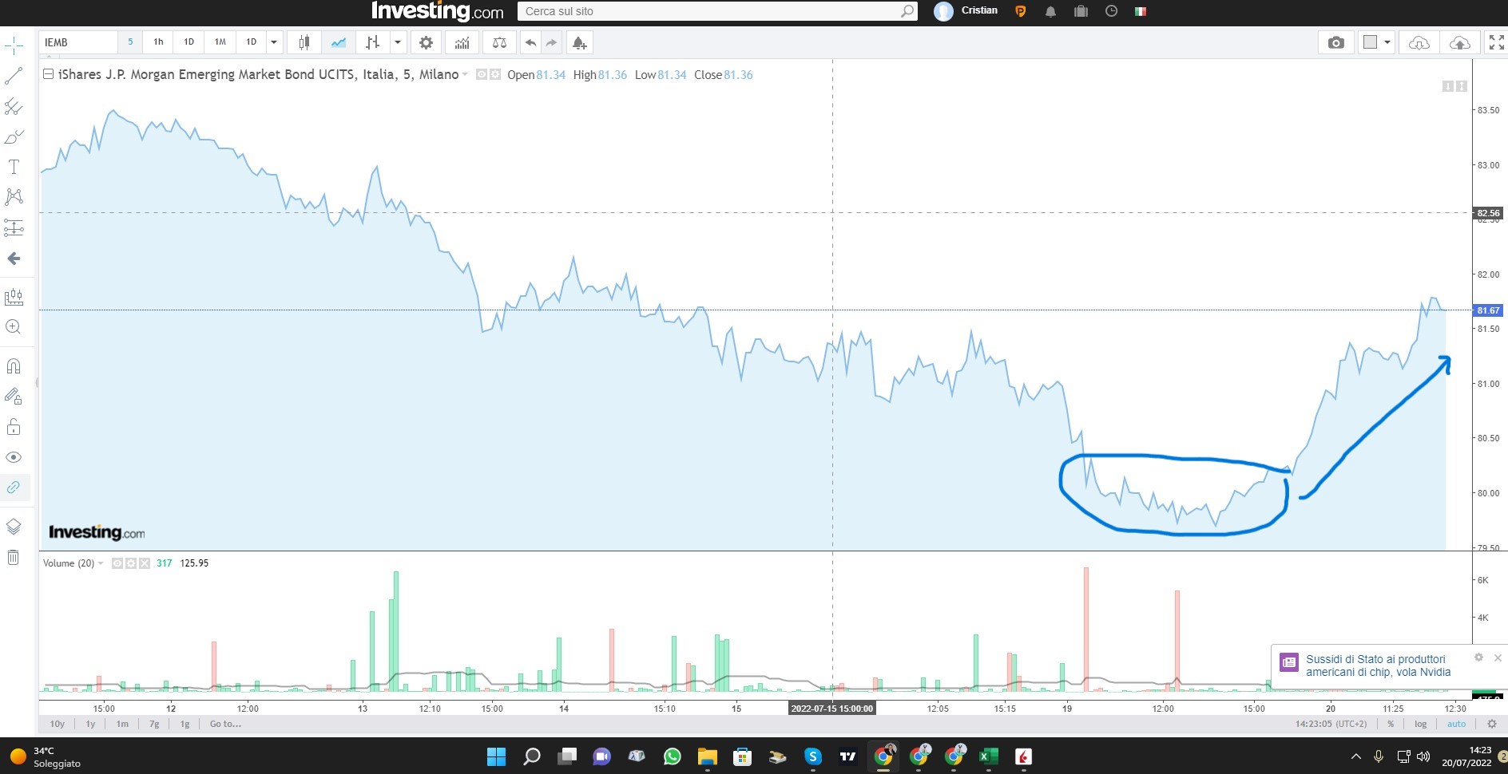
Task: Click the IEMB symbol input field
Action: coord(78,42)
